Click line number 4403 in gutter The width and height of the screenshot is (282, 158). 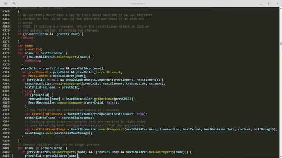click(6, 156)
